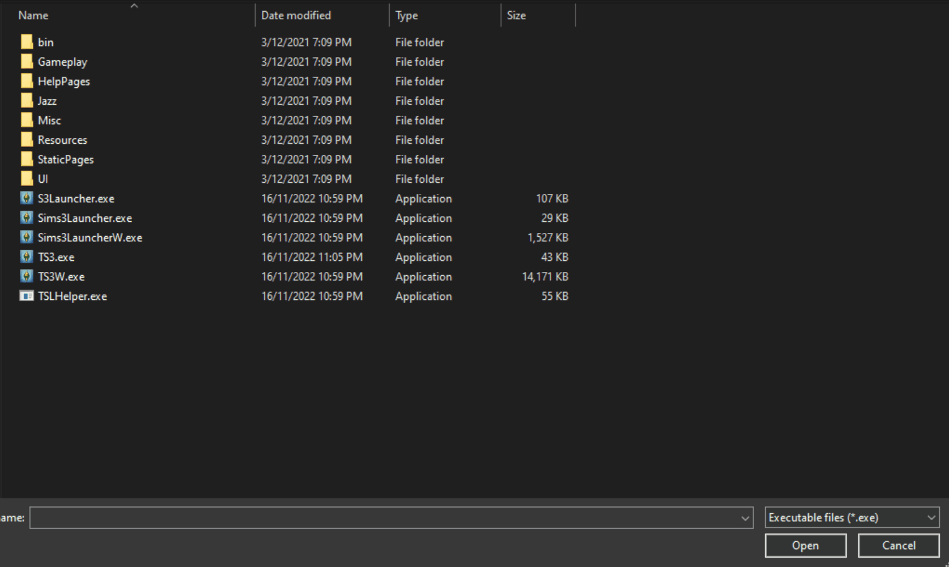Click the Gameplay folder icon
Screen dimensions: 949x567
[27, 62]
